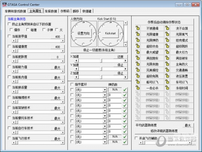Viewport: 202px width, 152px height.
Task: Click the X加速 slider track
Action: (101, 61)
